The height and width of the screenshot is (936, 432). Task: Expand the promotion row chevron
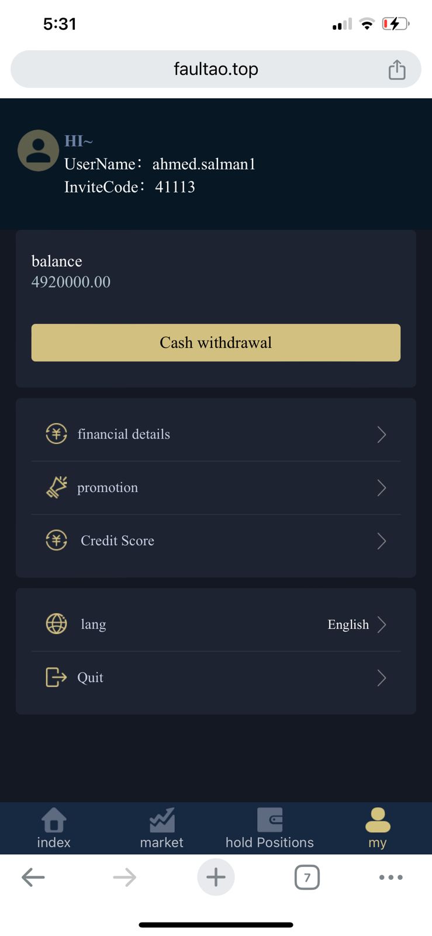[382, 488]
